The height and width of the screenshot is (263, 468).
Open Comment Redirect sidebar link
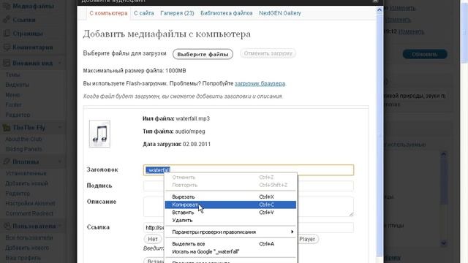coord(29,213)
